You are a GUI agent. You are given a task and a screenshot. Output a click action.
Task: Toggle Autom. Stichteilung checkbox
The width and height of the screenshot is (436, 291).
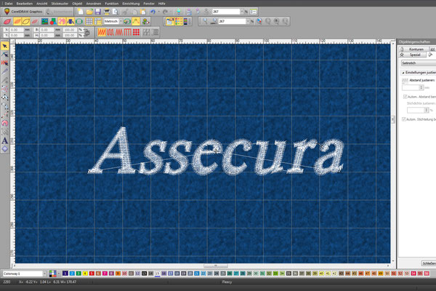404,119
